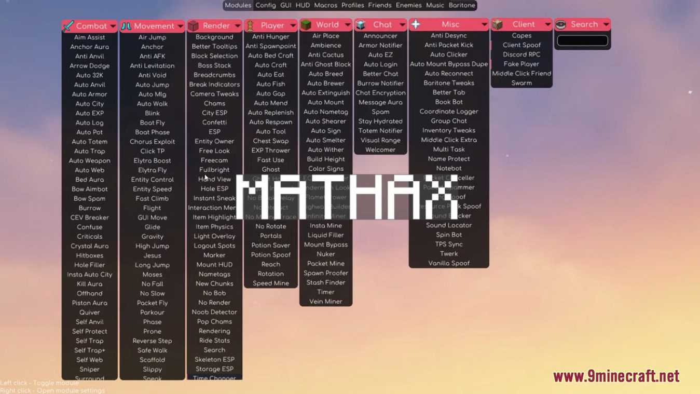This screenshot has width=700, height=394.
Task: Toggle the Welcomer module
Action: click(380, 150)
